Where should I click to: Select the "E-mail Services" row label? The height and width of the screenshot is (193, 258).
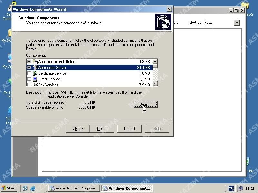pyautogui.click(x=50, y=79)
